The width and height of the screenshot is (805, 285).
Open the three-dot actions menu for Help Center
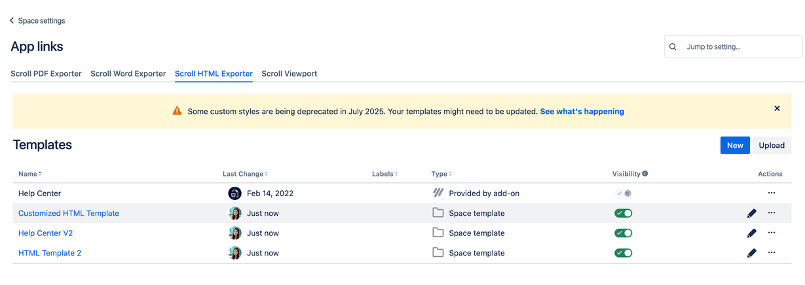[772, 193]
